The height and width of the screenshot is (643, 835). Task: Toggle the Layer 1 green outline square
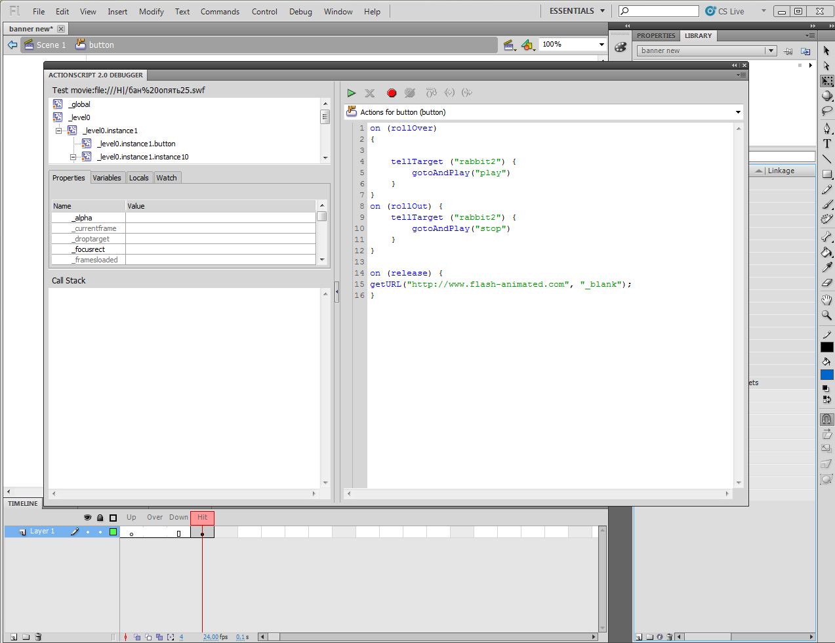pyautogui.click(x=113, y=532)
